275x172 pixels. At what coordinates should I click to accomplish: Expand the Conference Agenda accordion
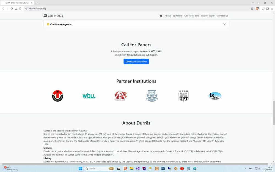(x=224, y=24)
